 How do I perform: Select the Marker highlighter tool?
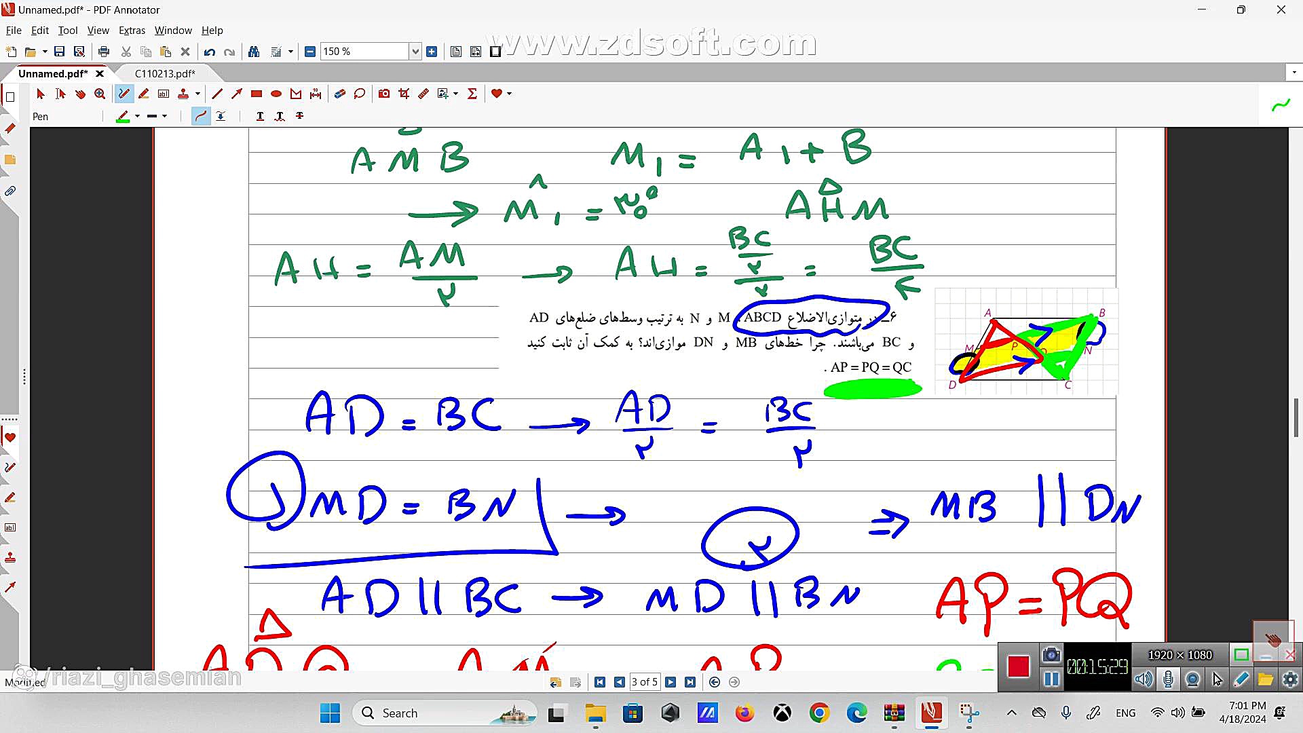click(x=143, y=94)
